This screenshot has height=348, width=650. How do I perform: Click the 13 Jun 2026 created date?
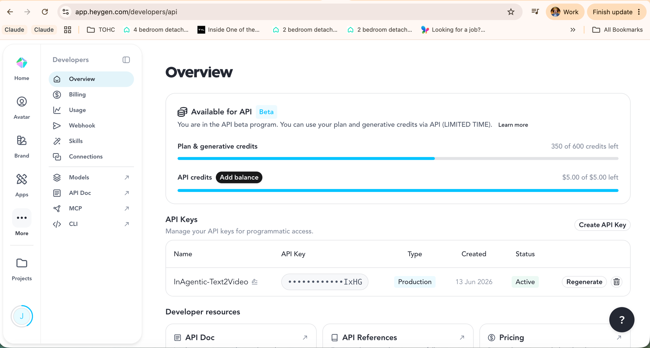(x=474, y=282)
